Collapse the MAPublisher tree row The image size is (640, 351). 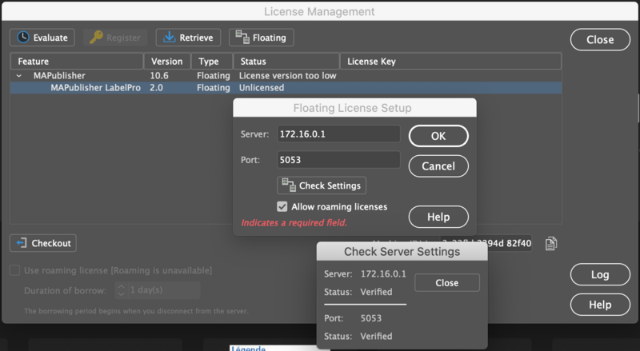coord(18,75)
